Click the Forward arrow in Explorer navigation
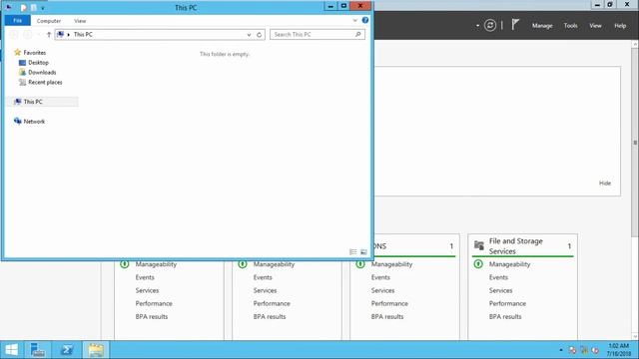 (x=27, y=35)
